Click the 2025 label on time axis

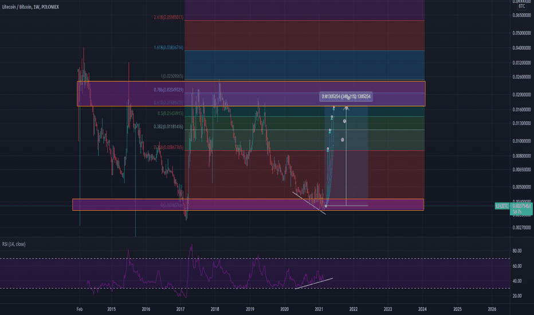point(458,309)
